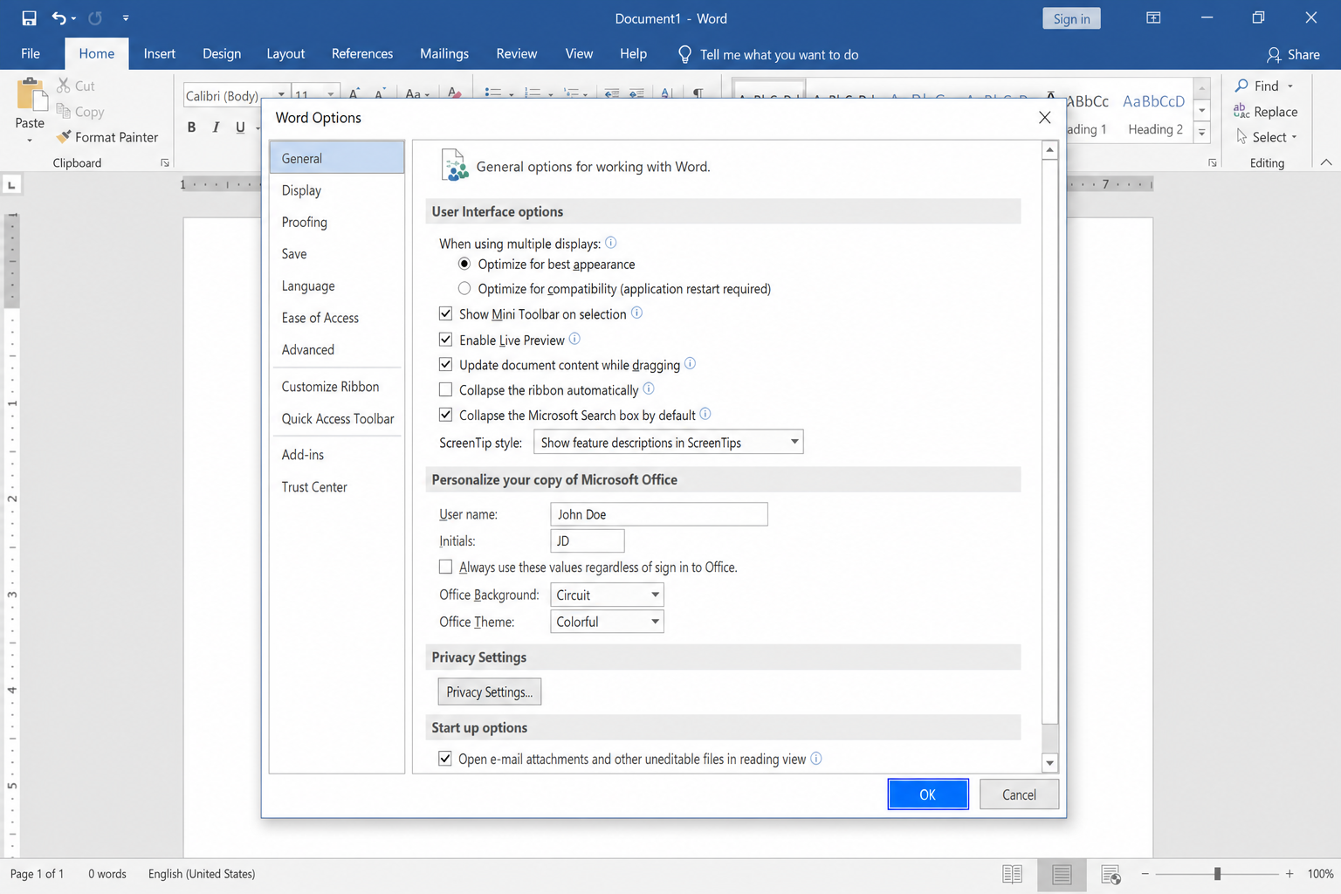Toggle Collapse the Microsoft Search box checkbox

point(445,415)
